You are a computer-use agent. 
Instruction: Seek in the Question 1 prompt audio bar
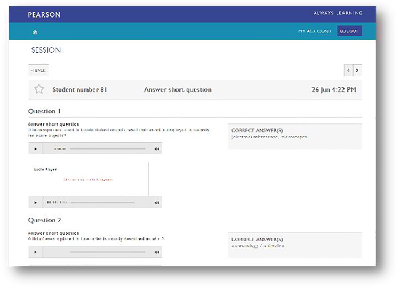tap(107, 148)
